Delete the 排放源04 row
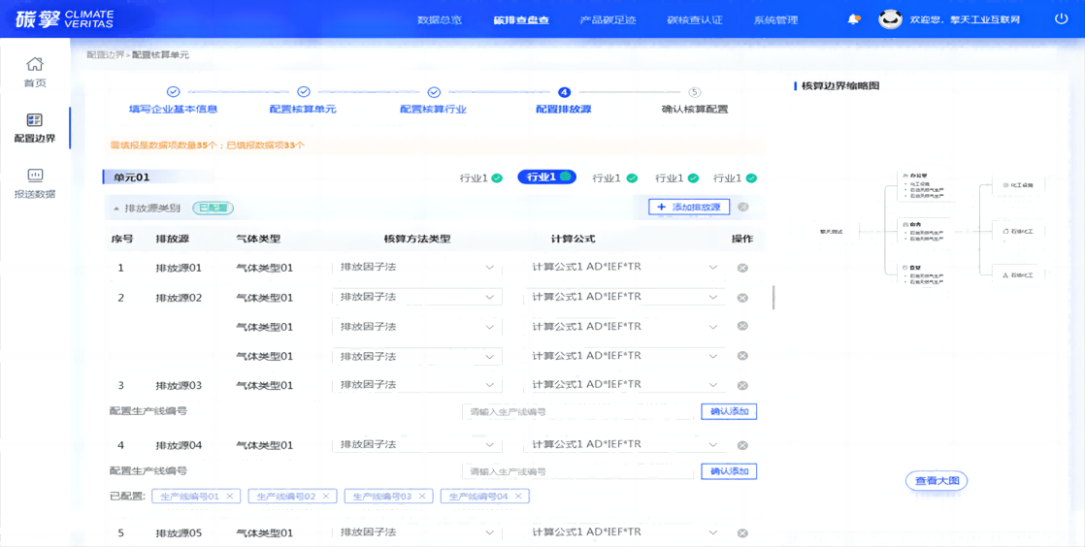This screenshot has width=1085, height=547. (742, 445)
